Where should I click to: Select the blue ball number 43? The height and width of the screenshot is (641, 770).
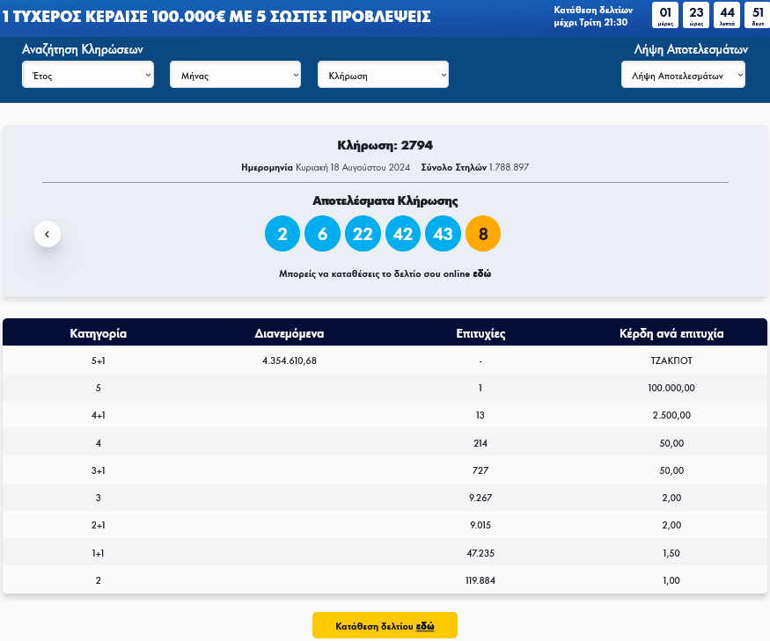coord(443,234)
